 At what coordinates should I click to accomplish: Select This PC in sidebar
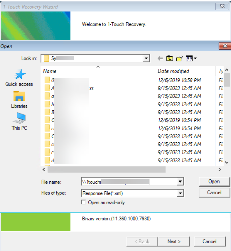[19, 121]
